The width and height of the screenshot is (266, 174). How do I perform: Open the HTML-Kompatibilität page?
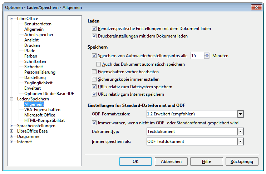click(44, 120)
